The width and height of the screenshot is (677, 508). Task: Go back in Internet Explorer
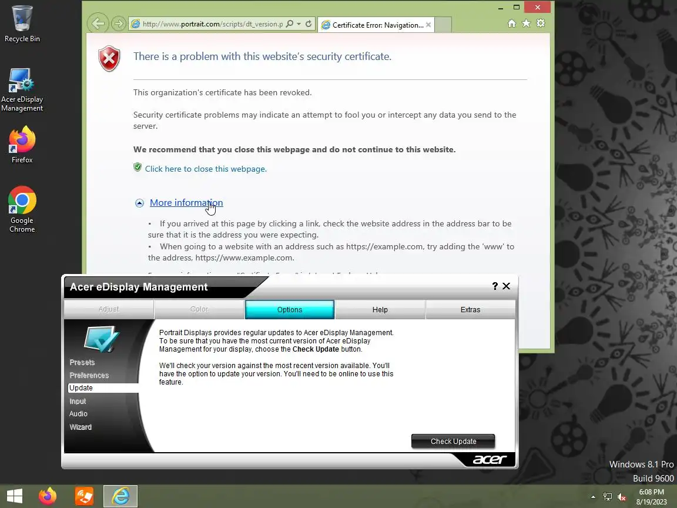[98, 24]
